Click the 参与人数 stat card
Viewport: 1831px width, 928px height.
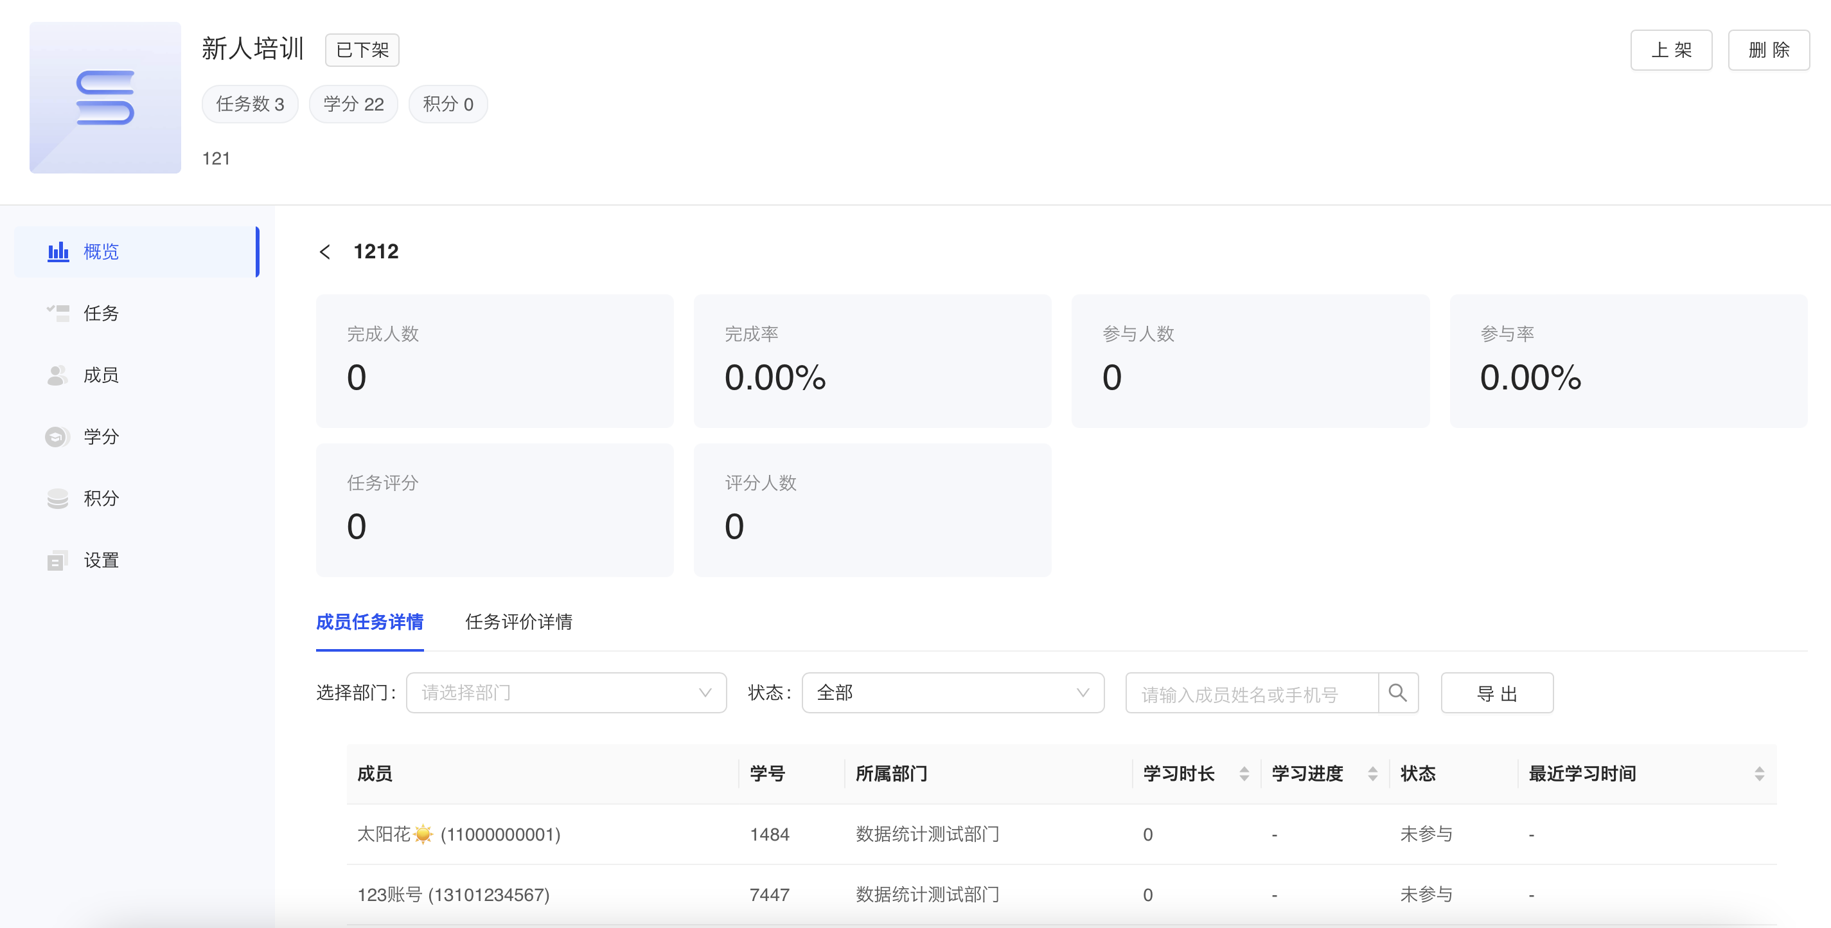[1250, 361]
